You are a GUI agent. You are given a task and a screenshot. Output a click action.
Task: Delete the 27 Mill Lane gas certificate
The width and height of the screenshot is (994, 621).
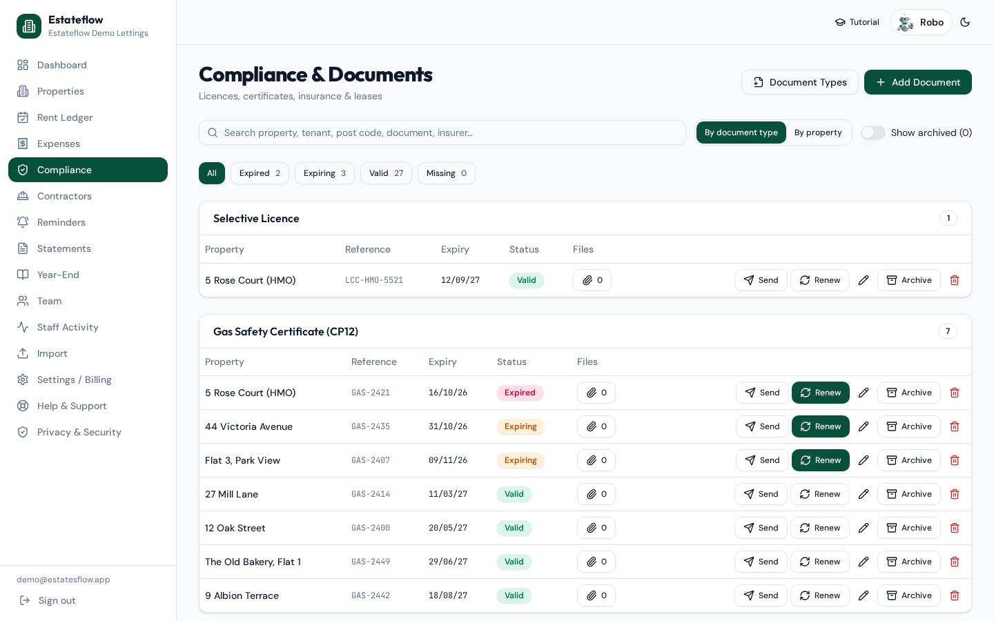pyautogui.click(x=955, y=494)
